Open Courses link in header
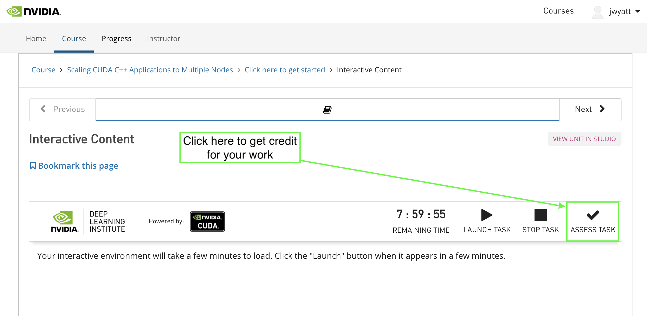This screenshot has height=316, width=647. pyautogui.click(x=558, y=11)
